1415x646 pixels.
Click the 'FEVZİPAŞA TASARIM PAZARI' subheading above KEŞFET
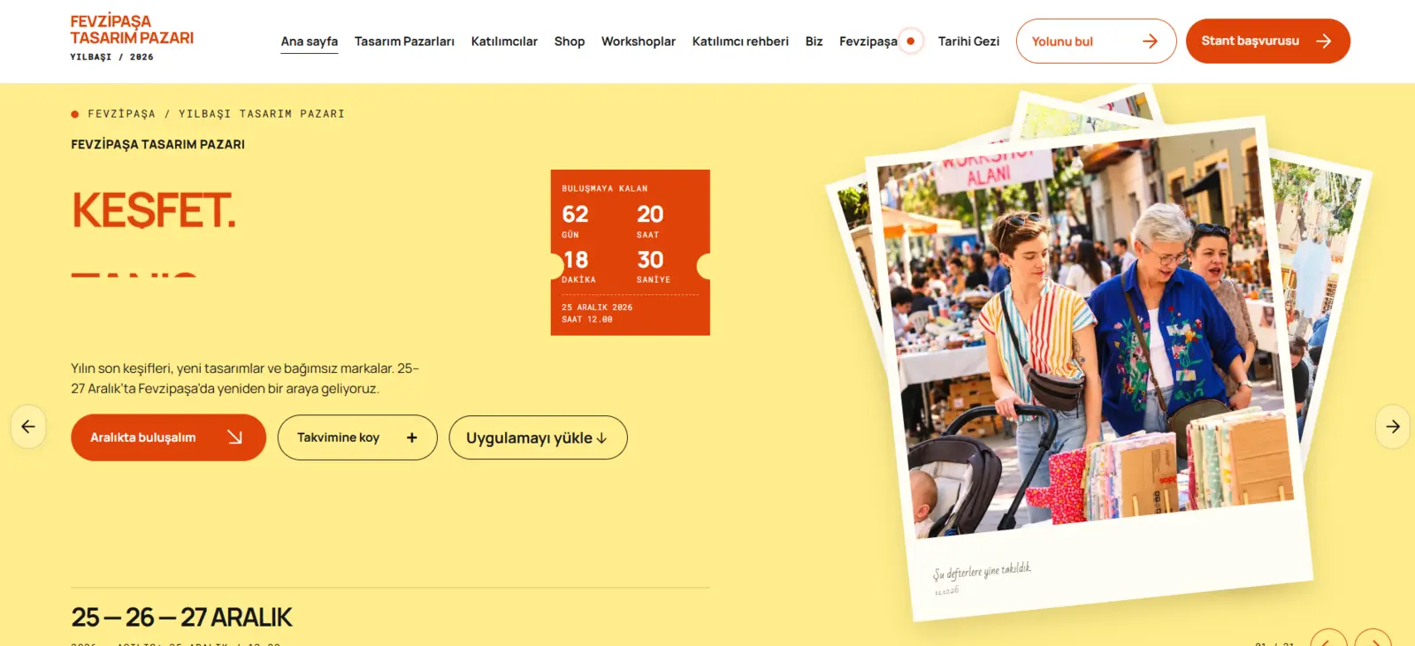[x=157, y=144]
